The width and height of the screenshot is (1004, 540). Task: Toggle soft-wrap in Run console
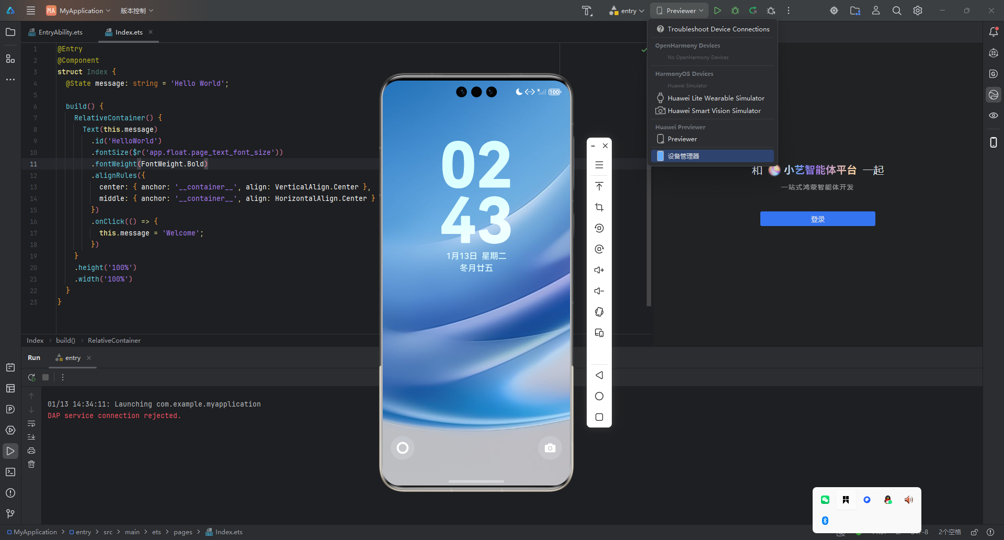[31, 423]
